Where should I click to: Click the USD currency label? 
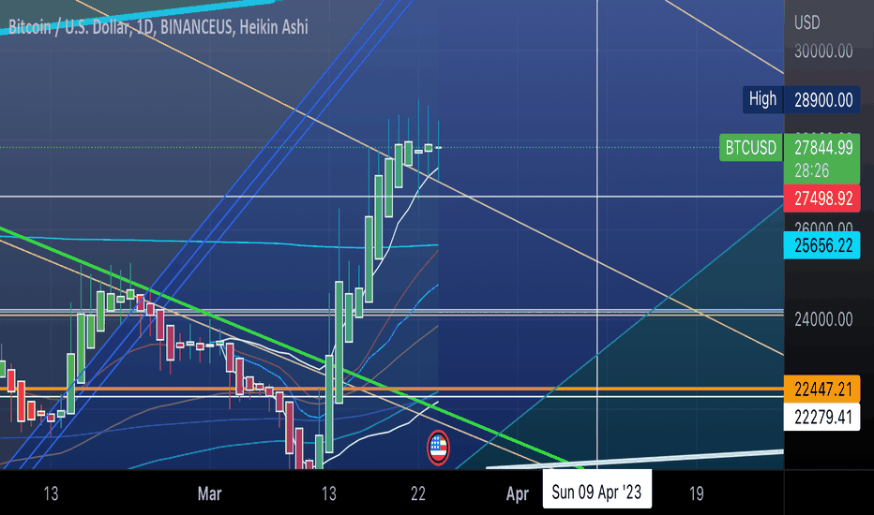[807, 22]
